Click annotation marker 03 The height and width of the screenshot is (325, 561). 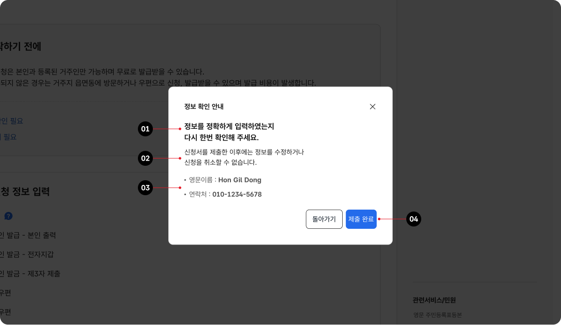click(x=145, y=188)
